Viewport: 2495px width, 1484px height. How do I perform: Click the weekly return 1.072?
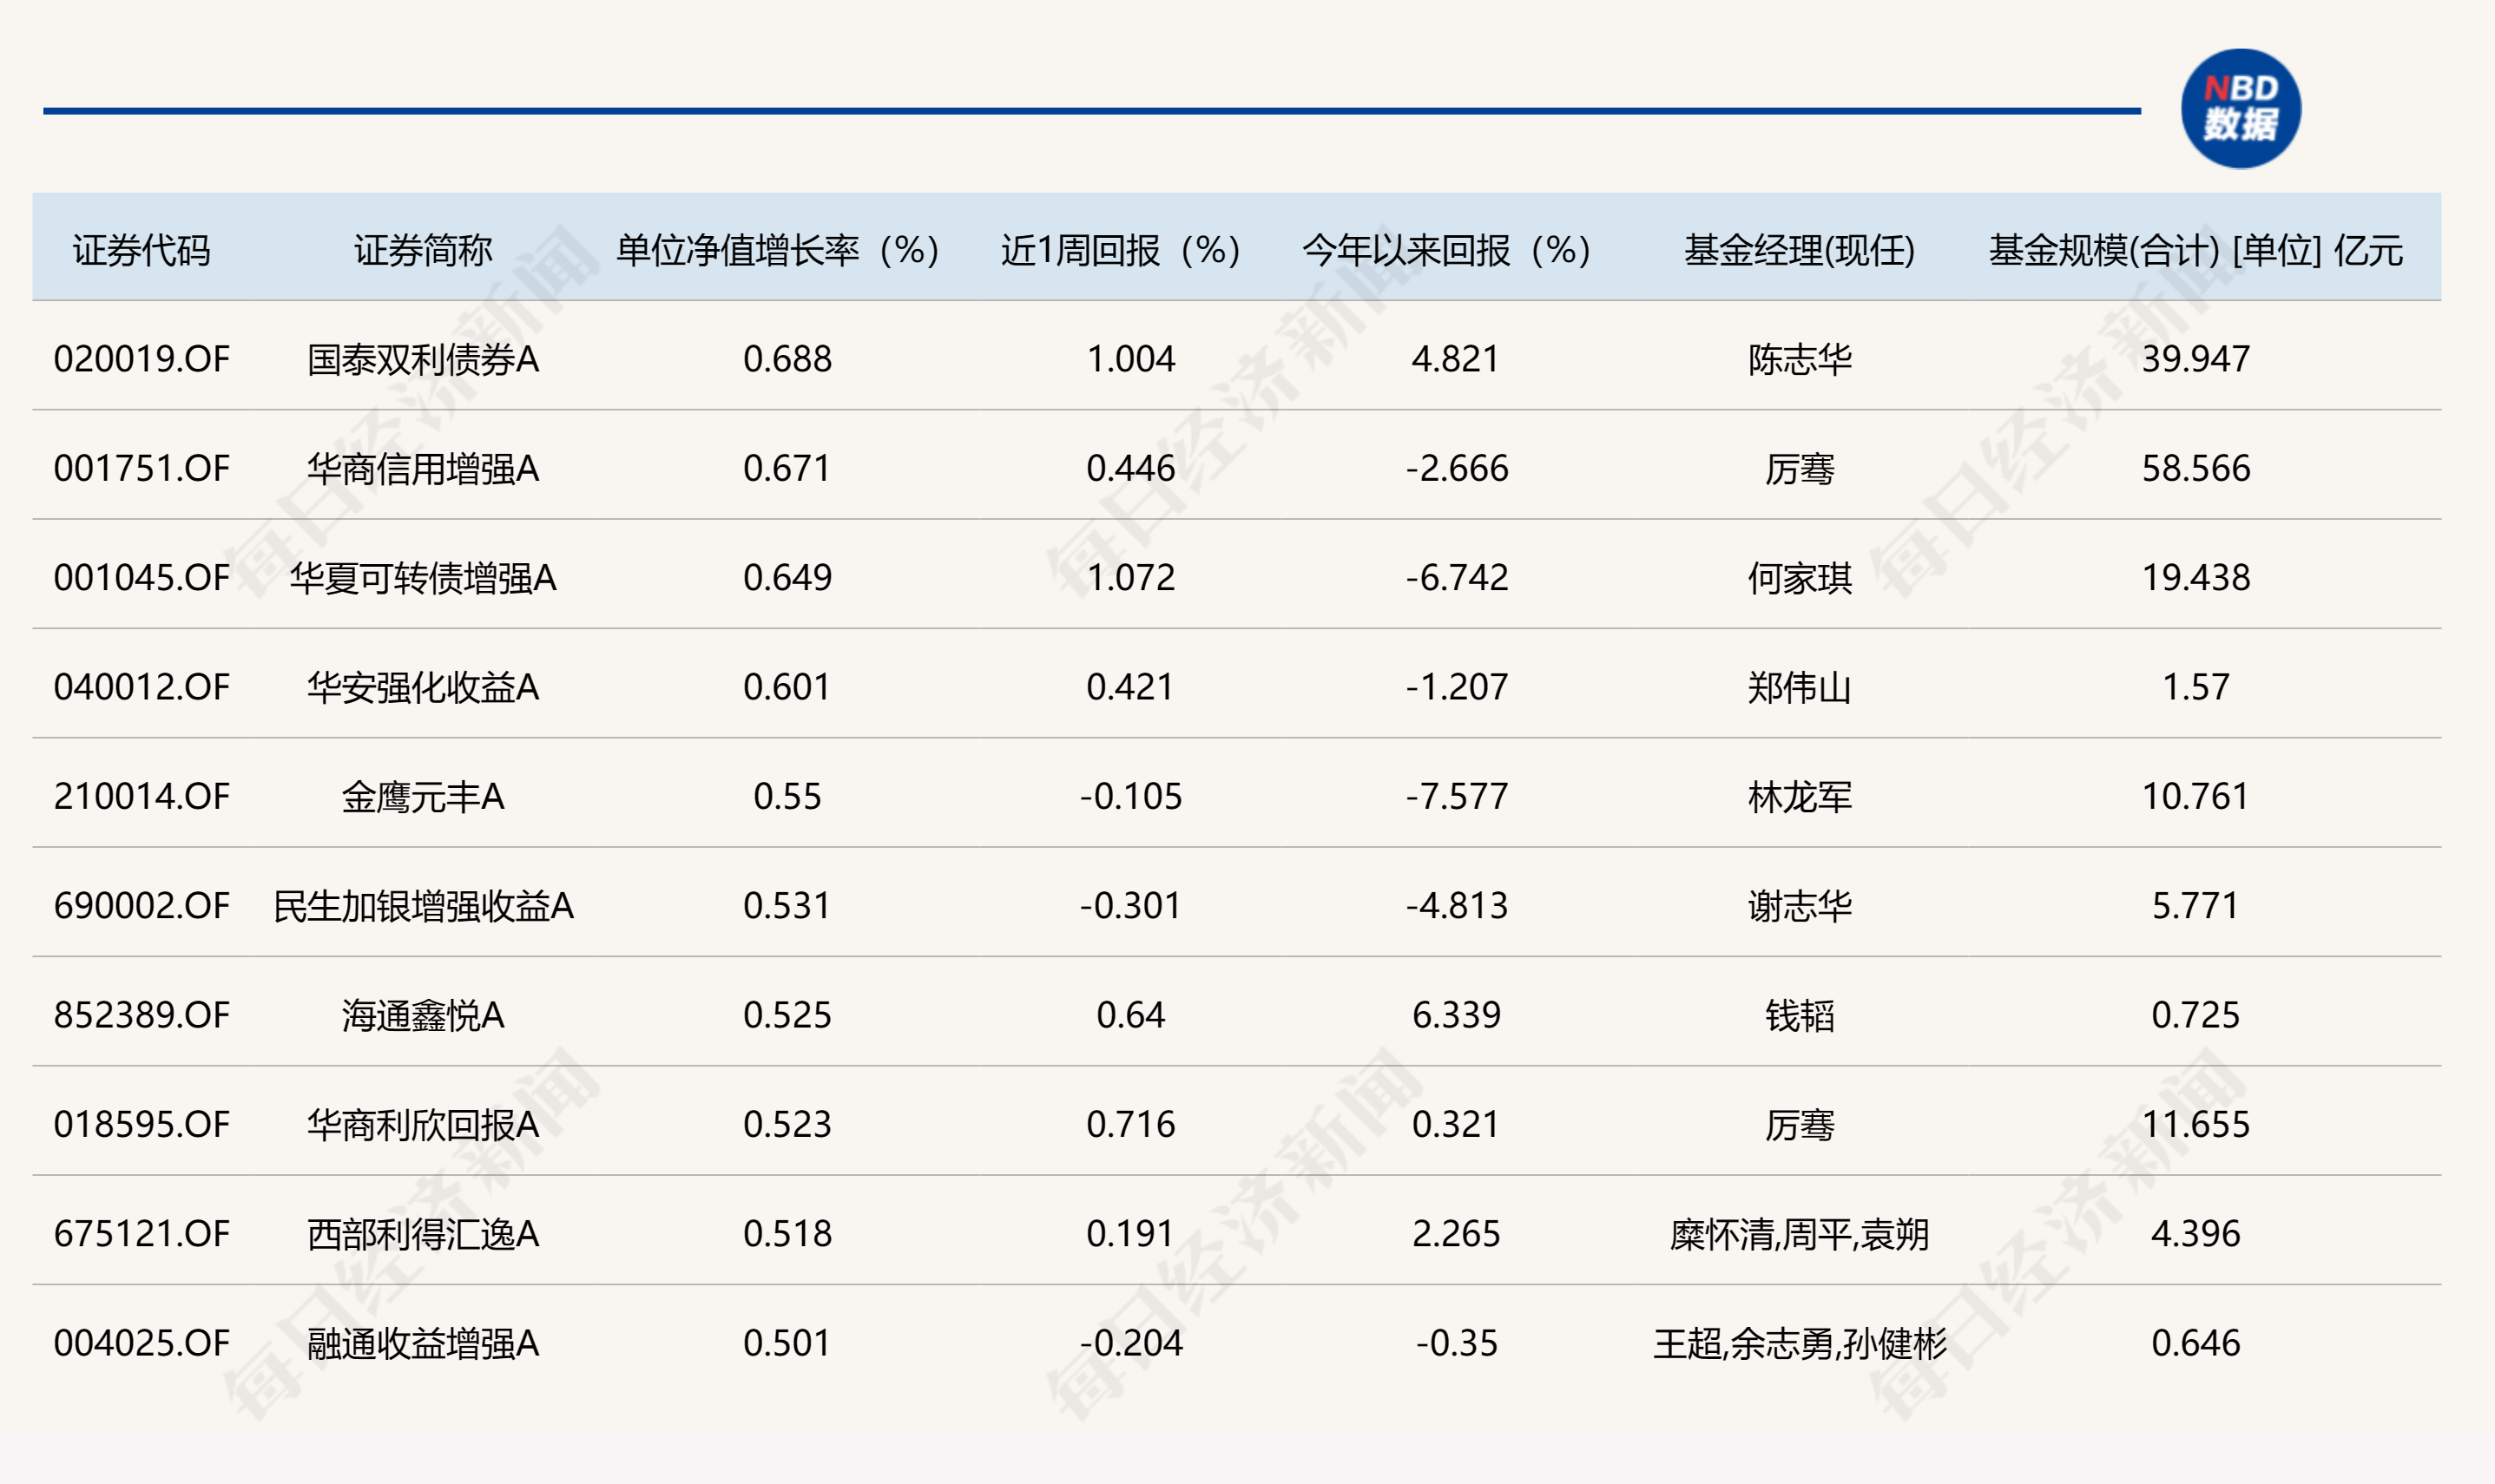point(1131,577)
